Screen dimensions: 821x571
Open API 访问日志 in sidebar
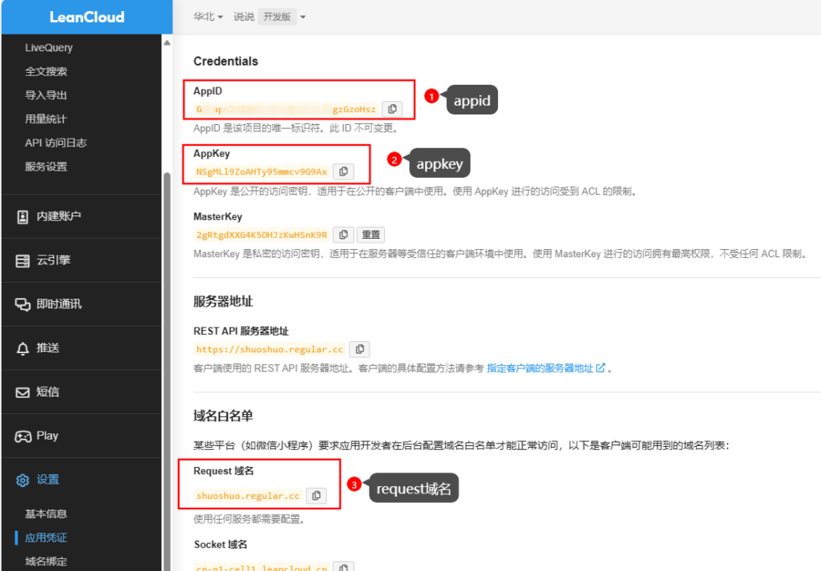[55, 143]
